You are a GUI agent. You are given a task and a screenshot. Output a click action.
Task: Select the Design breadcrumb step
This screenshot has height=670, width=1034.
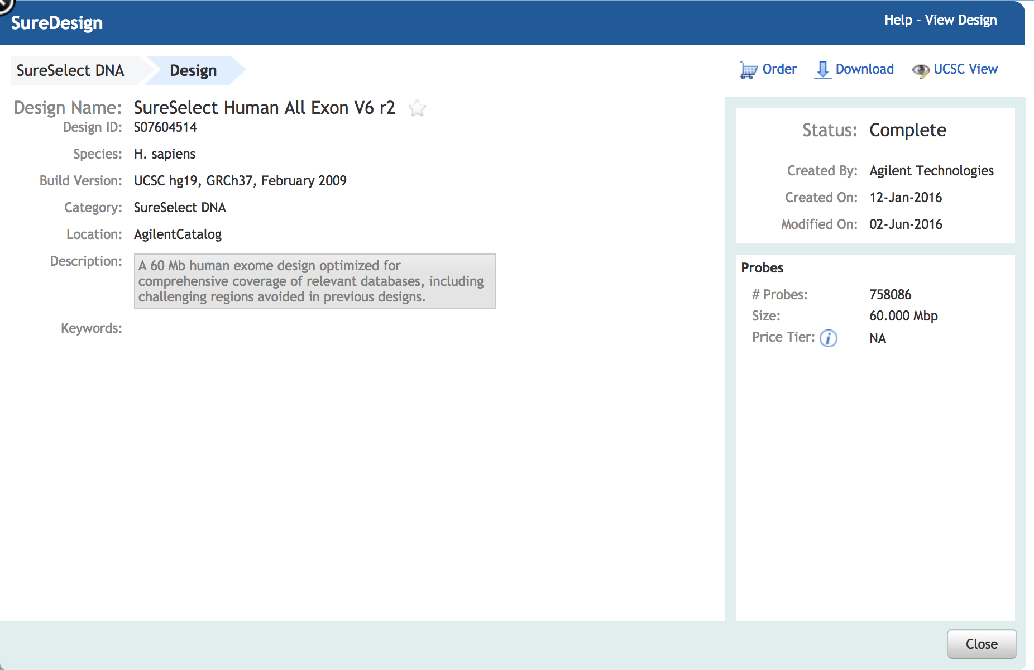[193, 70]
